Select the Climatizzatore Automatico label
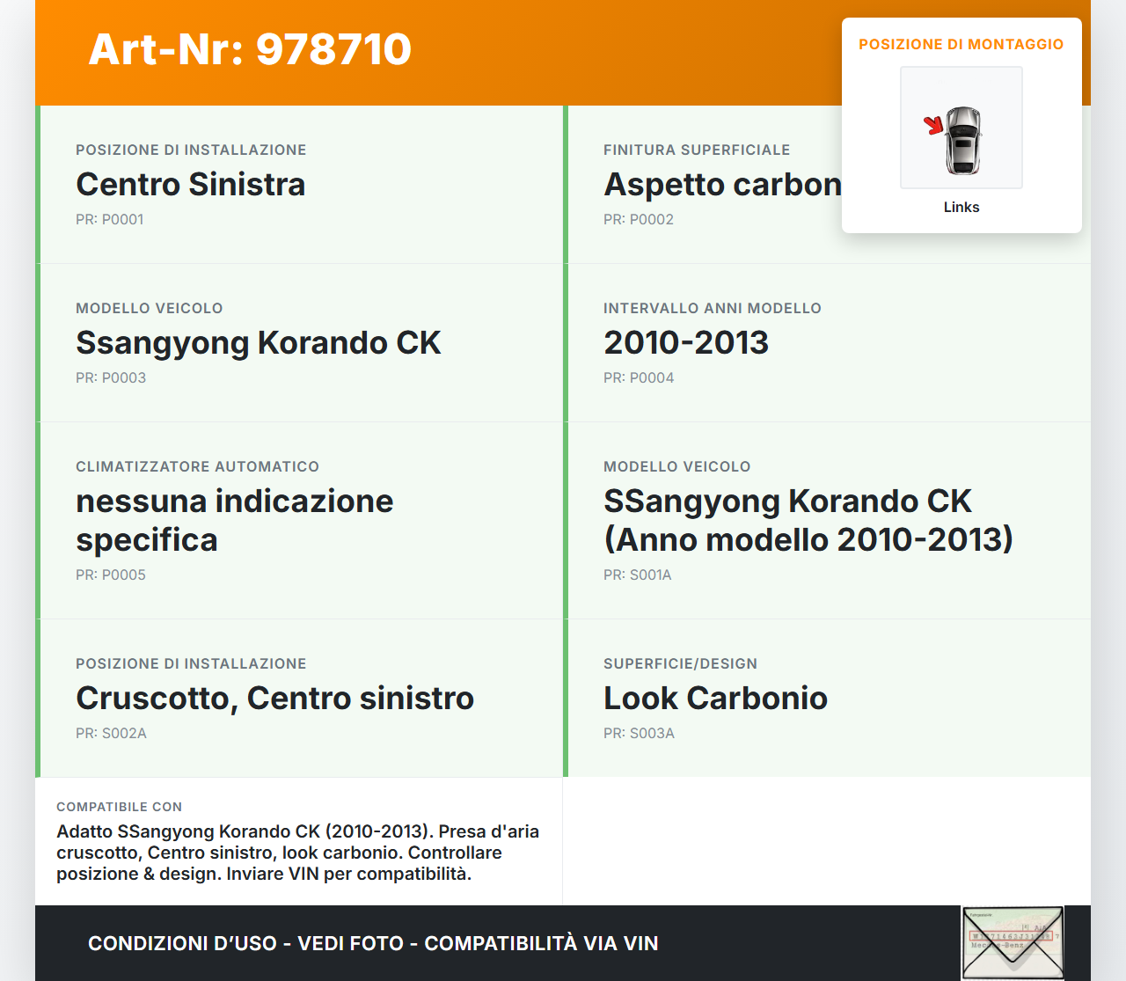The height and width of the screenshot is (981, 1126). click(197, 466)
